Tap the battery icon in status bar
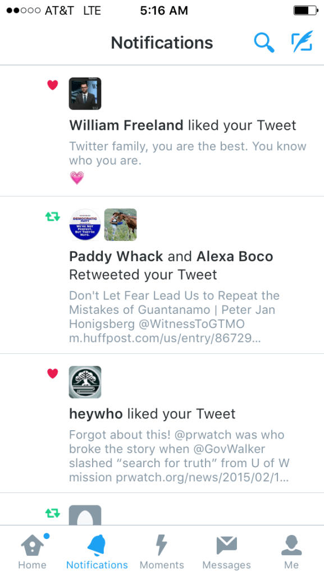 (306, 11)
